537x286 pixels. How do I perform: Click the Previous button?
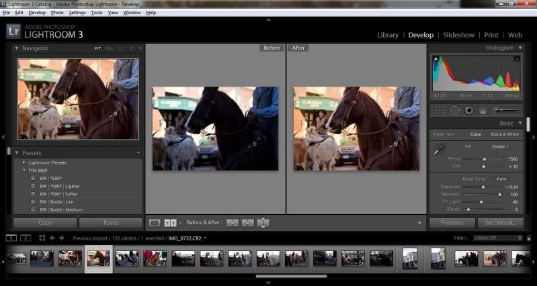click(452, 222)
